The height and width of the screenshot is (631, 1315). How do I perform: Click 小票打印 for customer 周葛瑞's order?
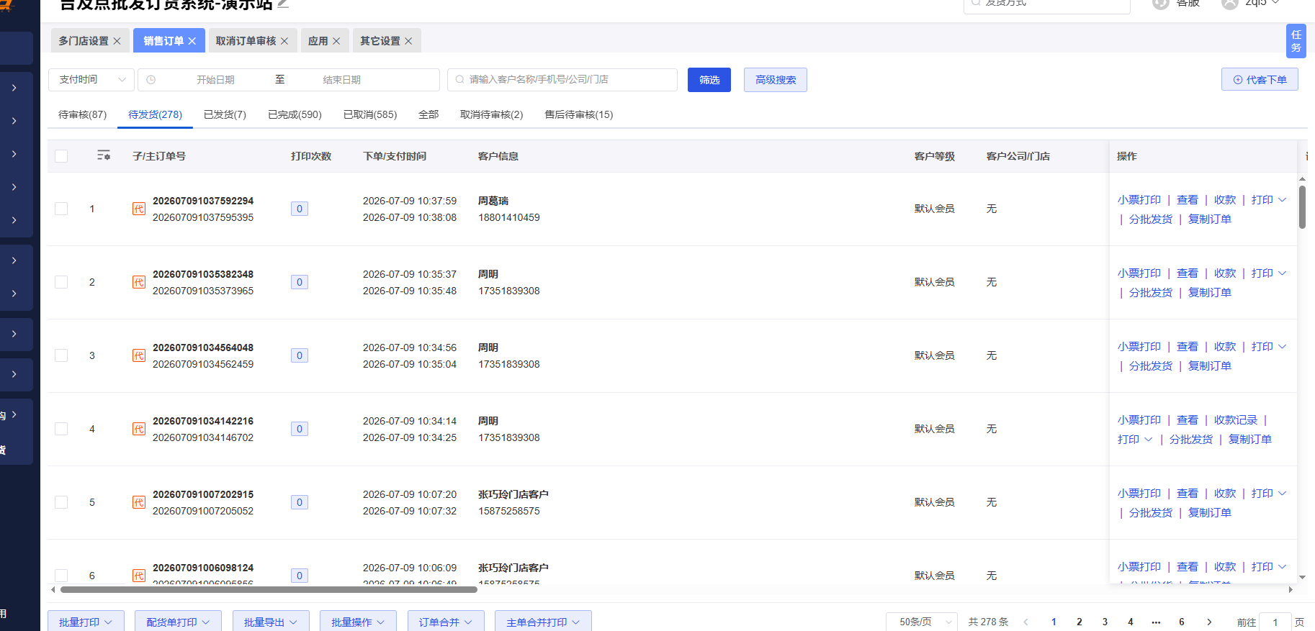coord(1139,200)
